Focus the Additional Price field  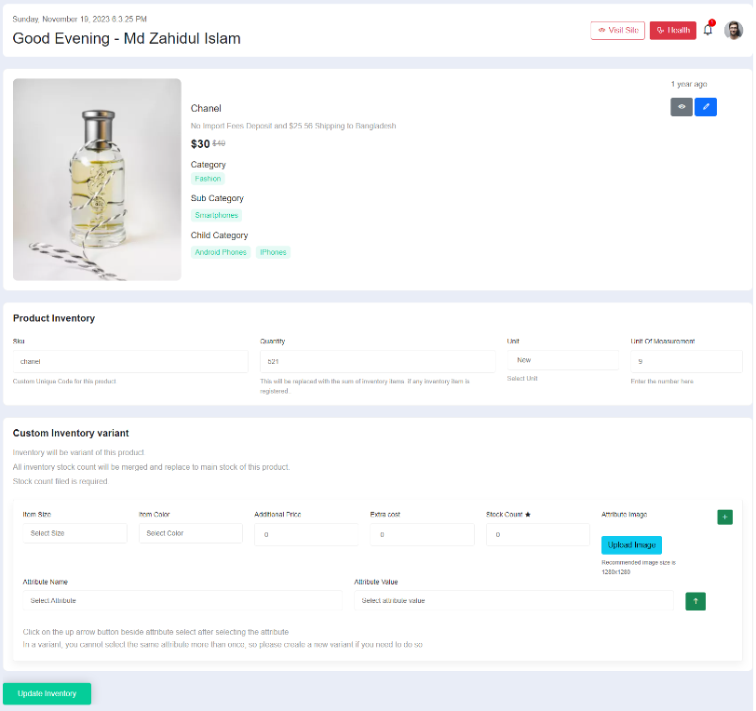[306, 534]
